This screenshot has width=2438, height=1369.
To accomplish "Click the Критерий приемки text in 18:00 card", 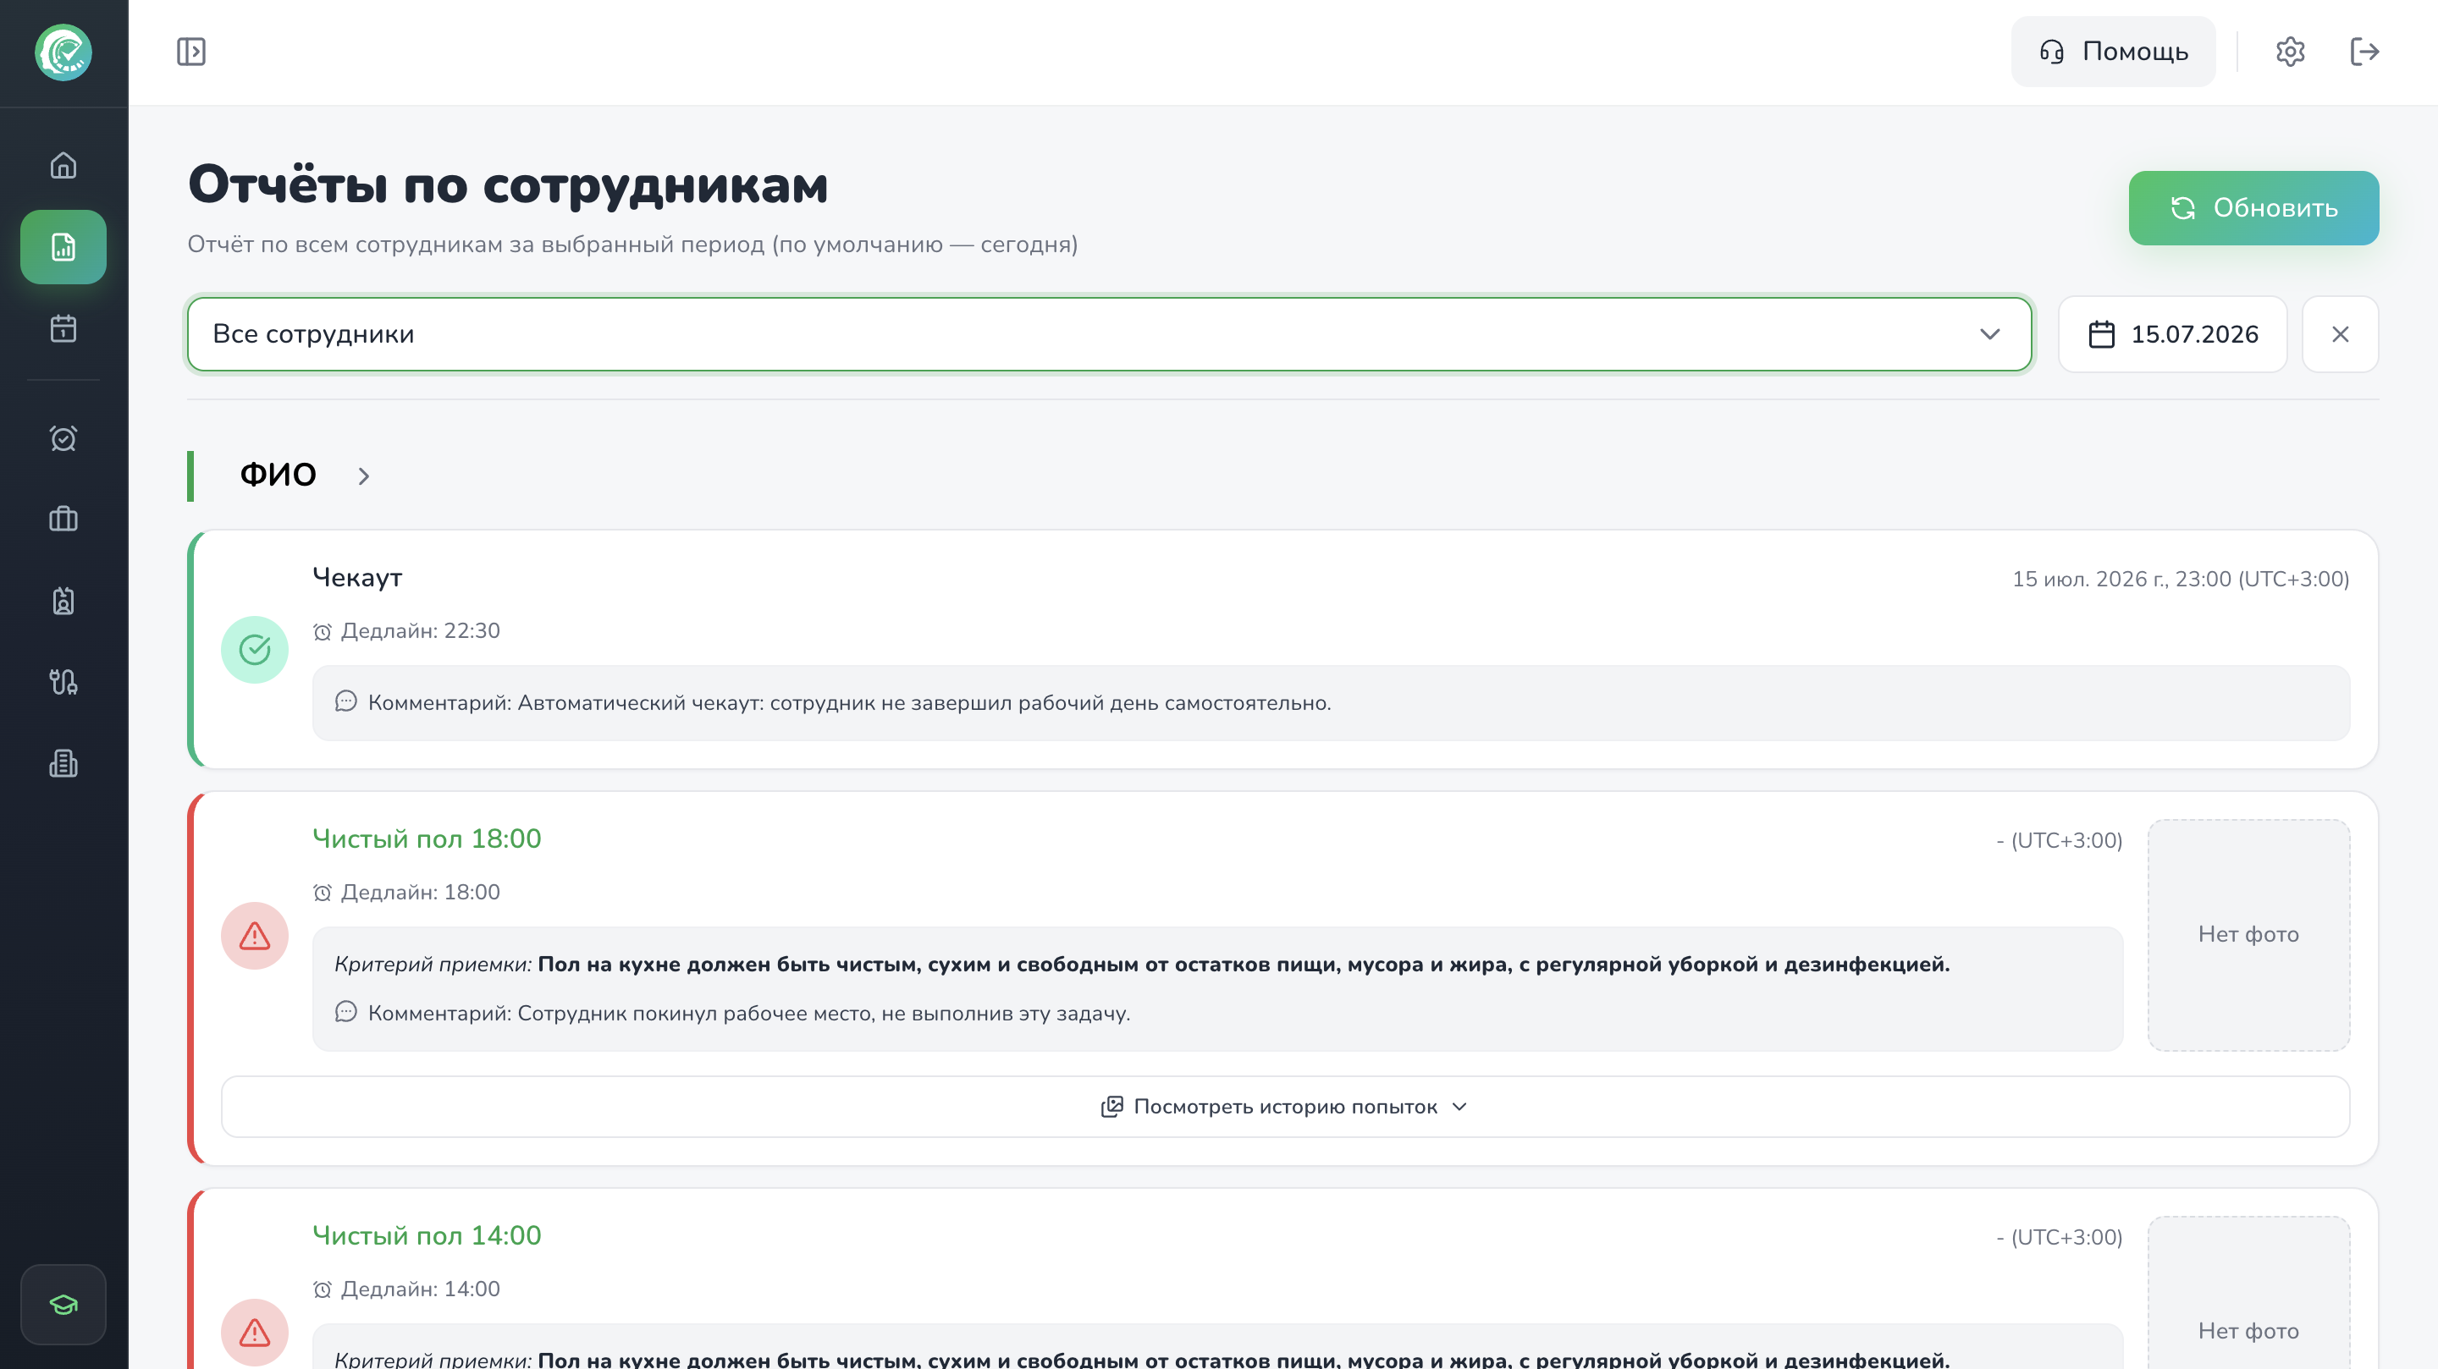I will (1142, 964).
